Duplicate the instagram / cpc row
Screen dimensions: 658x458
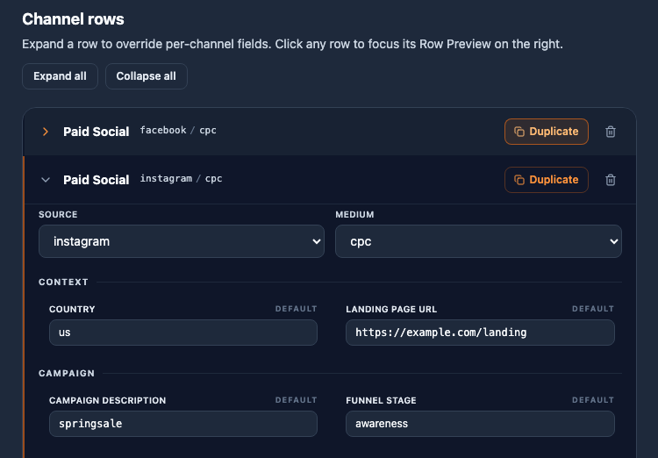(546, 180)
